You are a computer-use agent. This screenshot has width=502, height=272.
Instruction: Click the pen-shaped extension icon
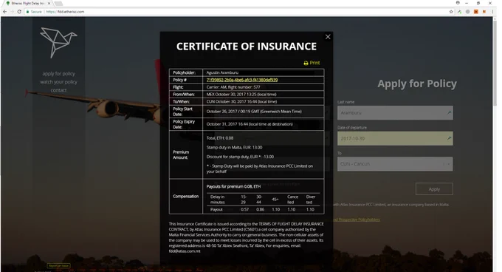459,12
